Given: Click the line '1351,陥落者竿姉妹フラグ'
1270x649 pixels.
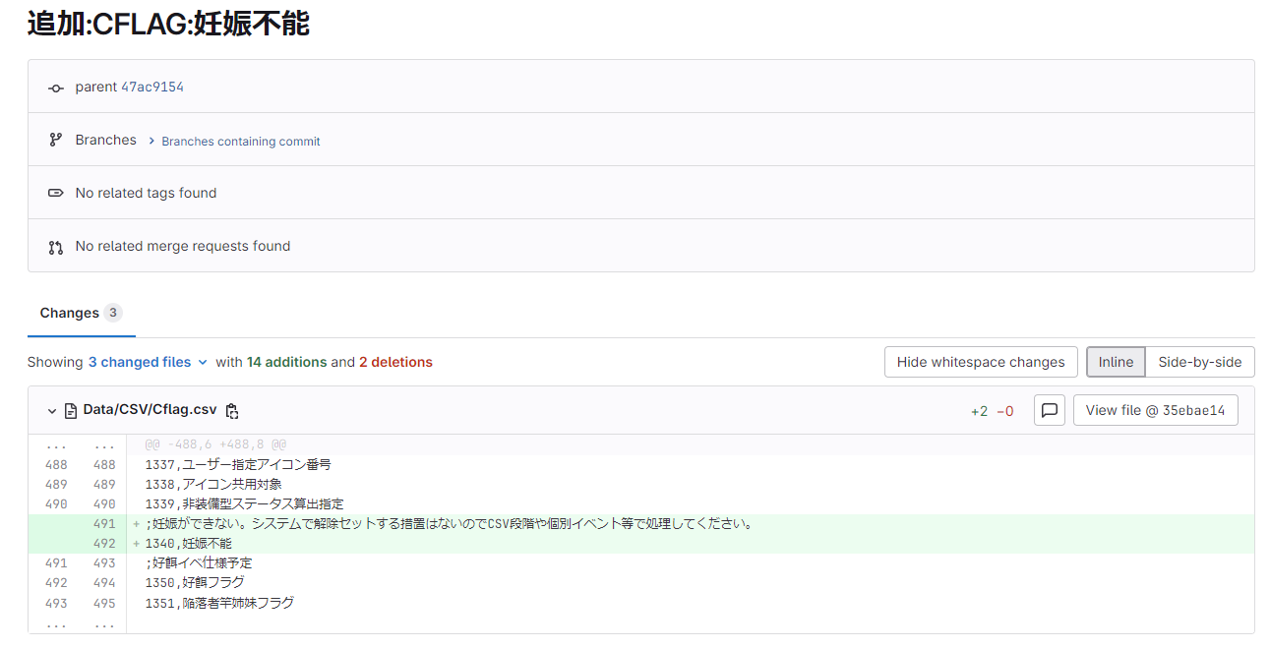Looking at the screenshot, I should point(219,603).
